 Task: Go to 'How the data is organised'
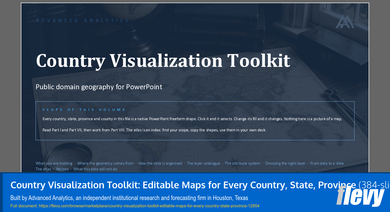coord(160,163)
